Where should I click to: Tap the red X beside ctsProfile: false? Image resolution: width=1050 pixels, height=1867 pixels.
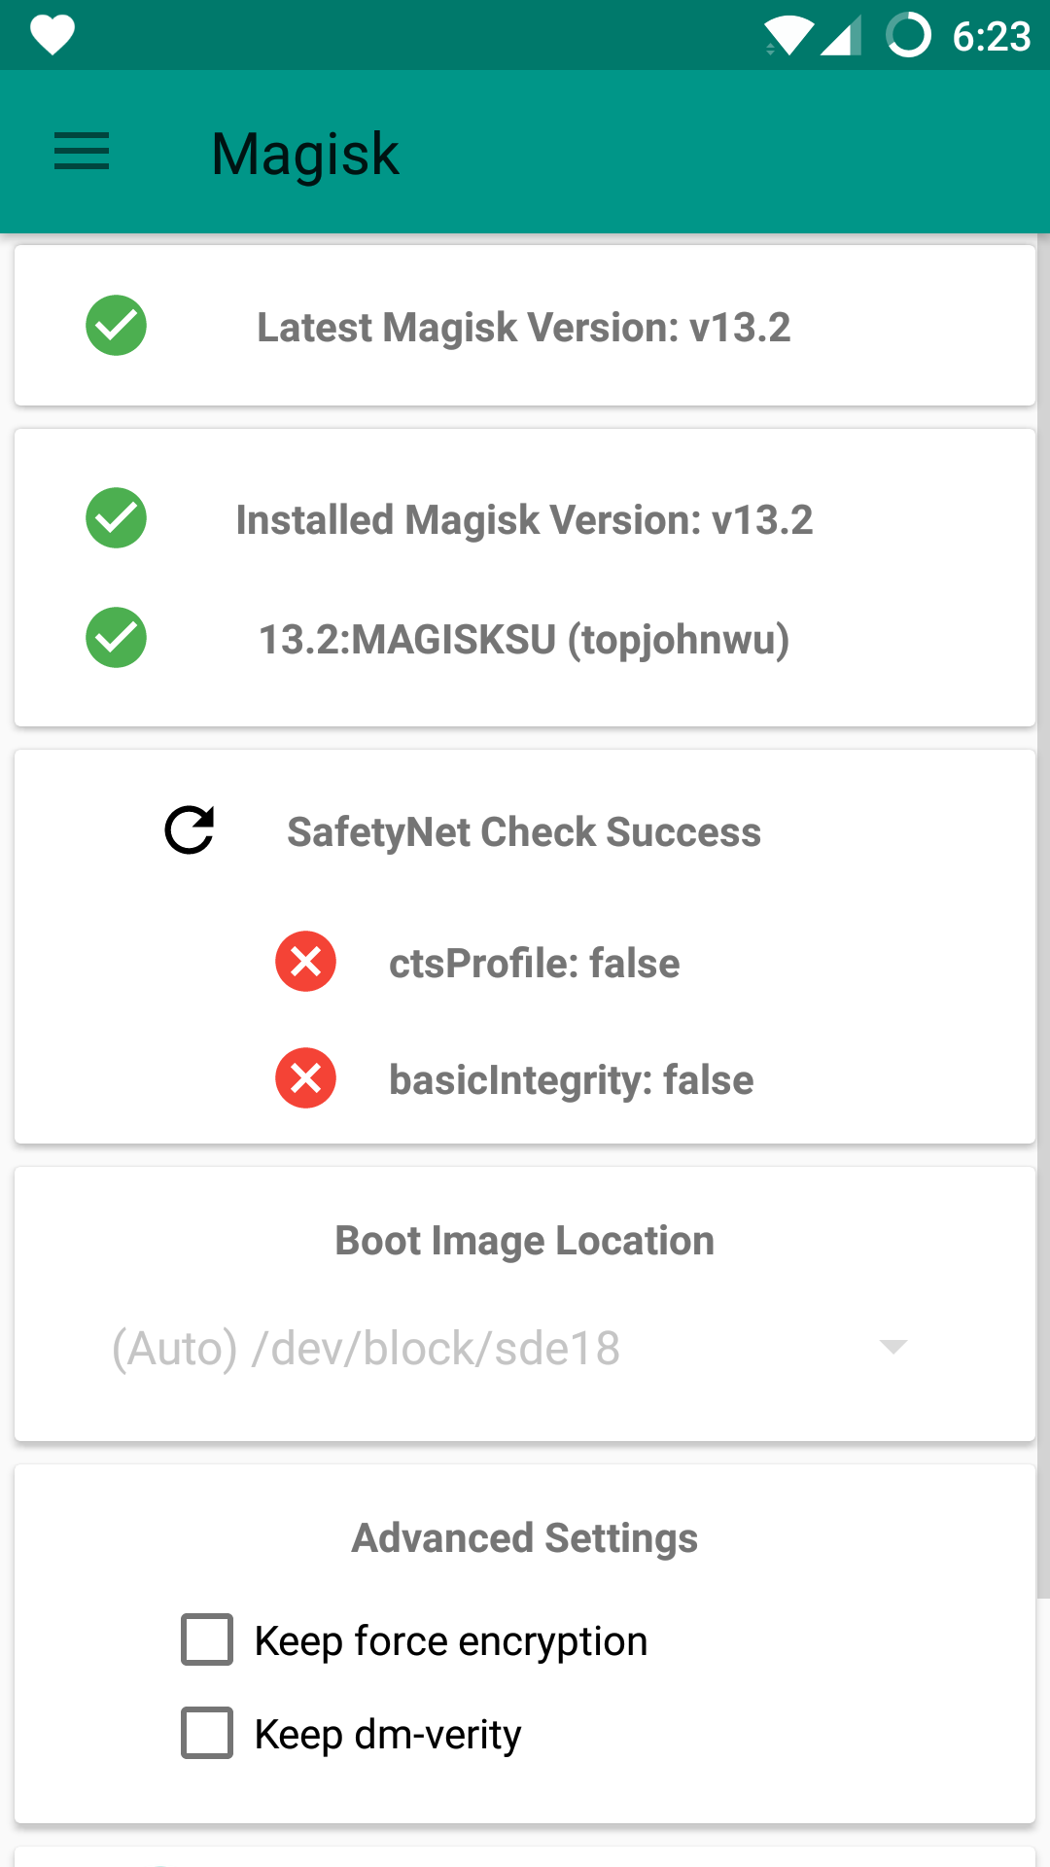pyautogui.click(x=305, y=961)
